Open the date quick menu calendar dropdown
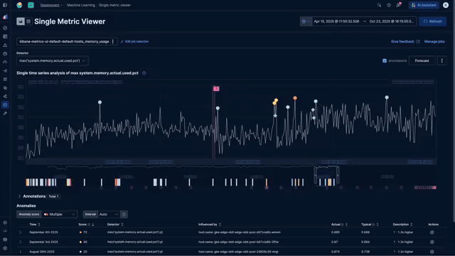 pyautogui.click(x=306, y=21)
